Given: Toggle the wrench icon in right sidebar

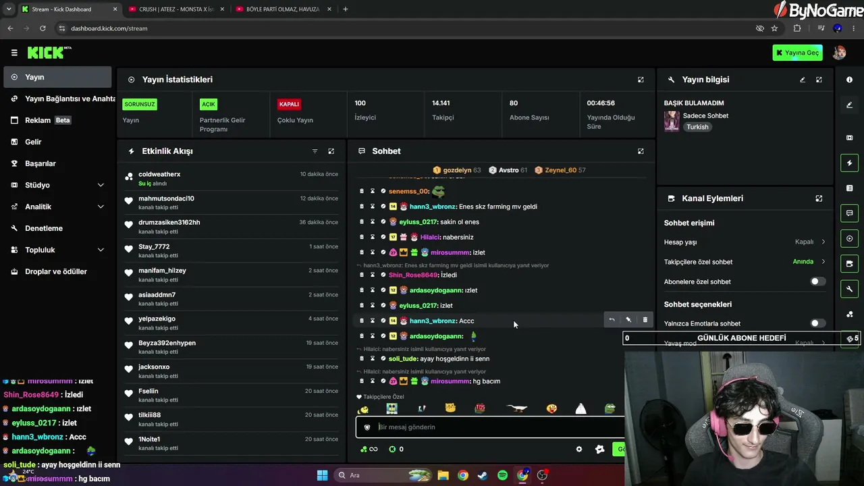Looking at the screenshot, I should tap(849, 289).
